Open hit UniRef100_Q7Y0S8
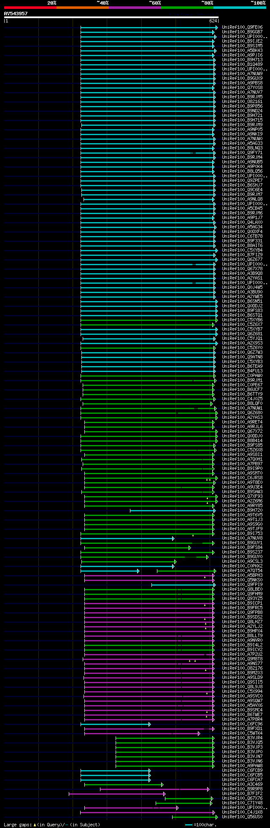Image resolution: width=270 pixels, height=828 pixels. tap(242, 88)
